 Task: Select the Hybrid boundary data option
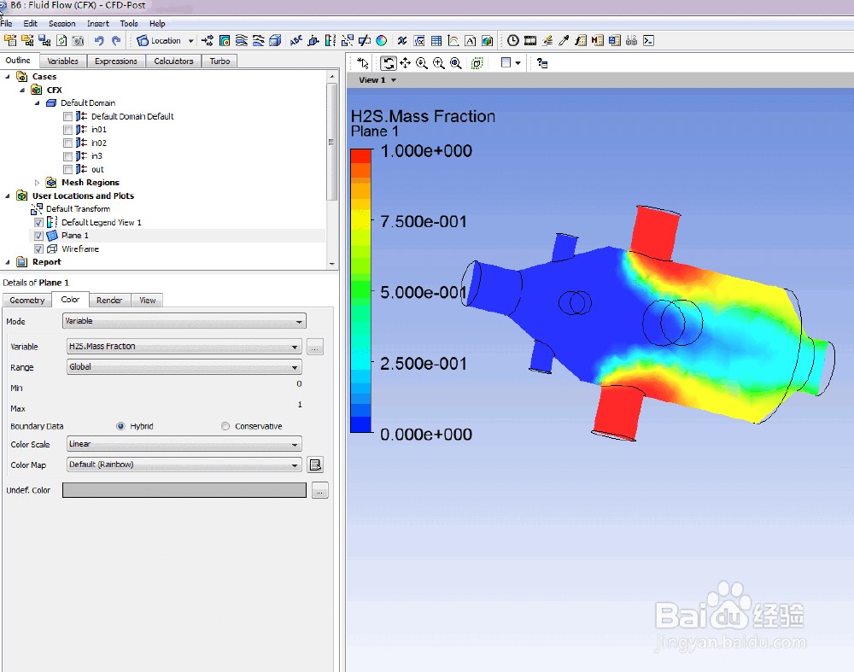pyautogui.click(x=120, y=426)
